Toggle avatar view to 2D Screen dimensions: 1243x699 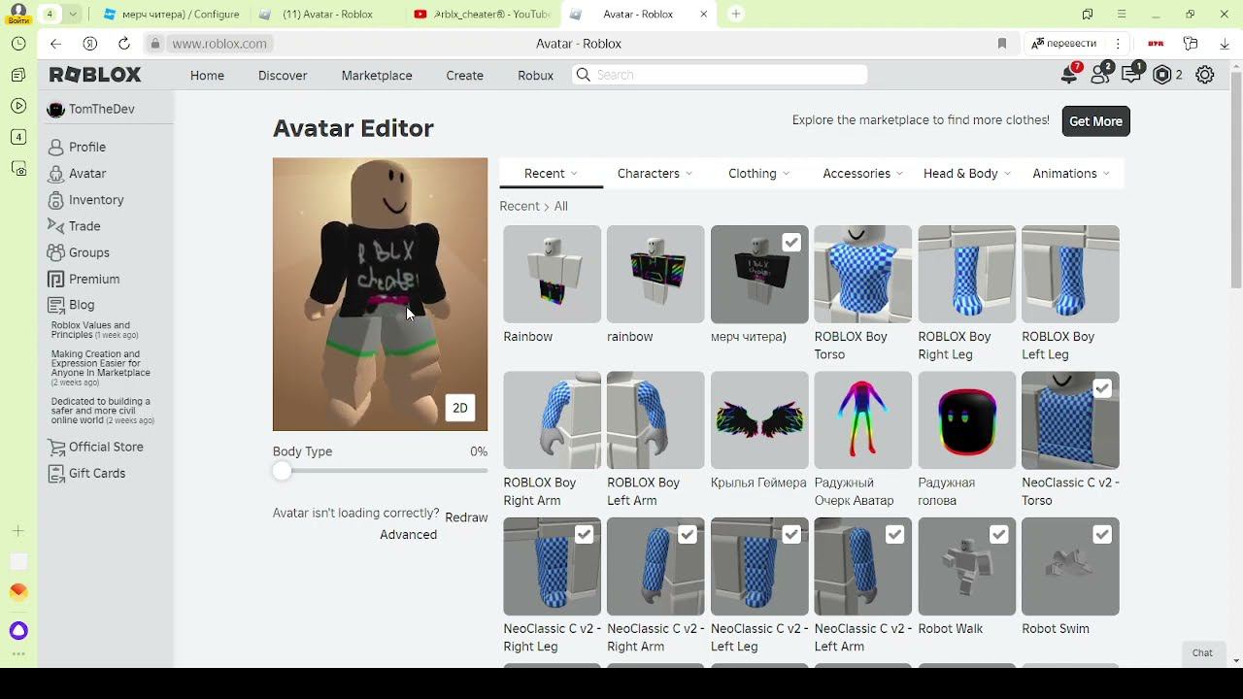point(460,408)
